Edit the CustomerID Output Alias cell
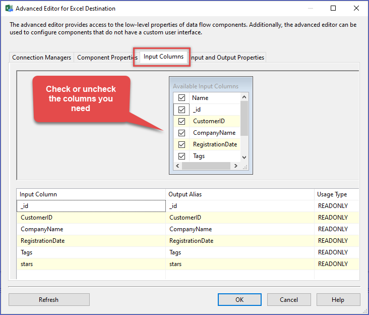369x315 pixels. [x=240, y=218]
